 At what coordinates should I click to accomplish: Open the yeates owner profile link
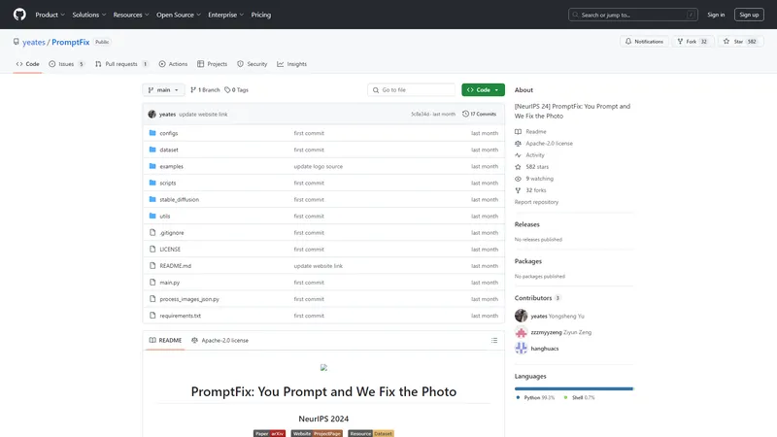[x=34, y=42]
